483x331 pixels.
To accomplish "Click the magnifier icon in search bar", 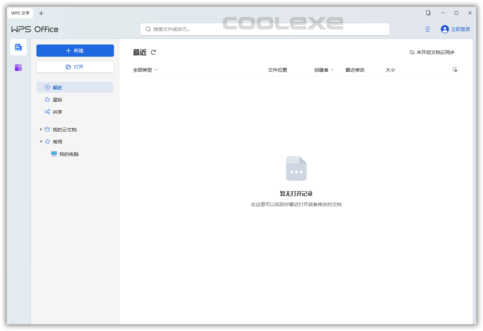I will (148, 29).
